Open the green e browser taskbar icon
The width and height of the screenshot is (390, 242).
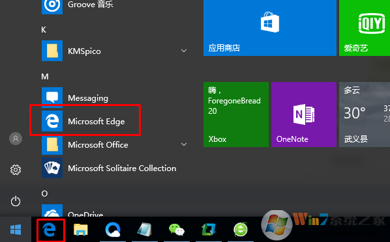pos(240,230)
